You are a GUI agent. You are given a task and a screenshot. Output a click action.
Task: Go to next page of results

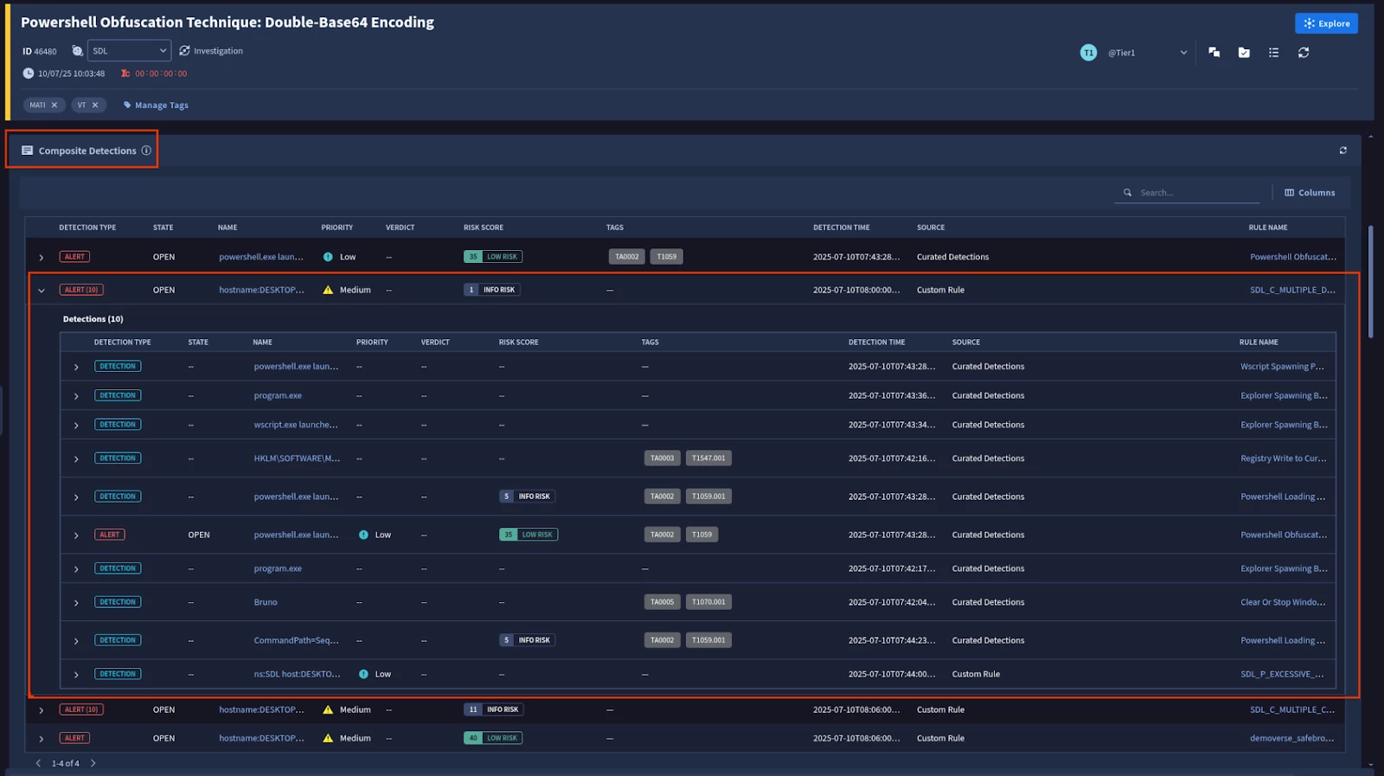(x=93, y=763)
